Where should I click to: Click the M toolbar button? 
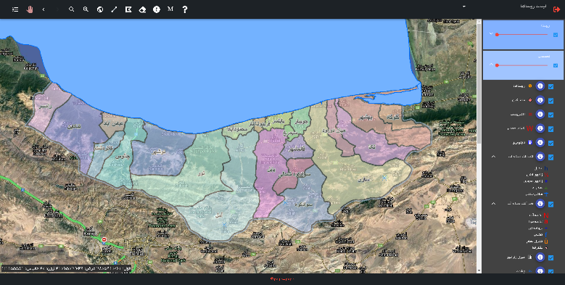coord(170,9)
